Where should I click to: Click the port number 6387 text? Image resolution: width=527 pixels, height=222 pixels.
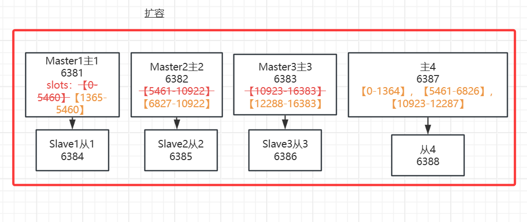click(x=427, y=79)
